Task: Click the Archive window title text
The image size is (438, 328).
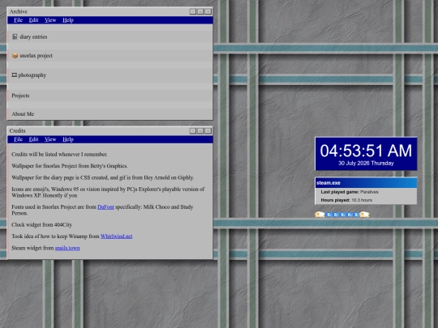Action: pyautogui.click(x=19, y=11)
